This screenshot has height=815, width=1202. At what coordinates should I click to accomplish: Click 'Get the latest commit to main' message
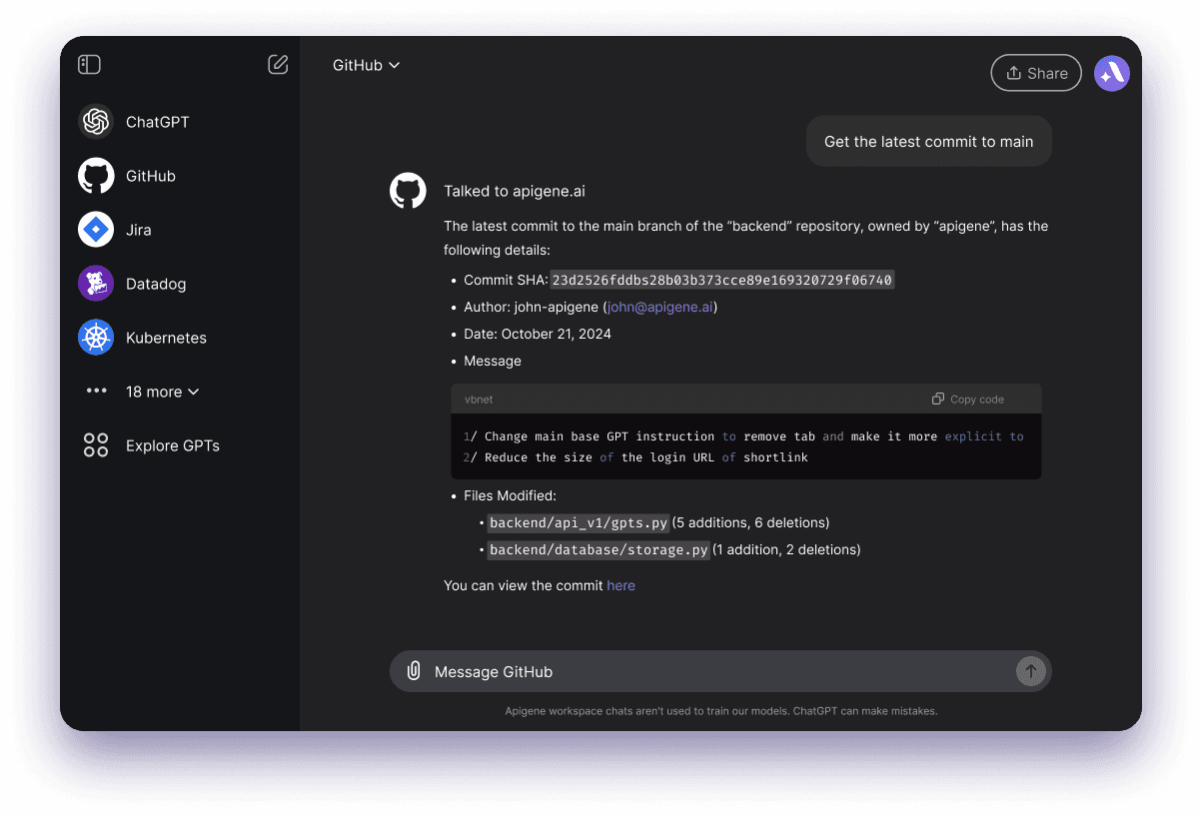point(929,142)
